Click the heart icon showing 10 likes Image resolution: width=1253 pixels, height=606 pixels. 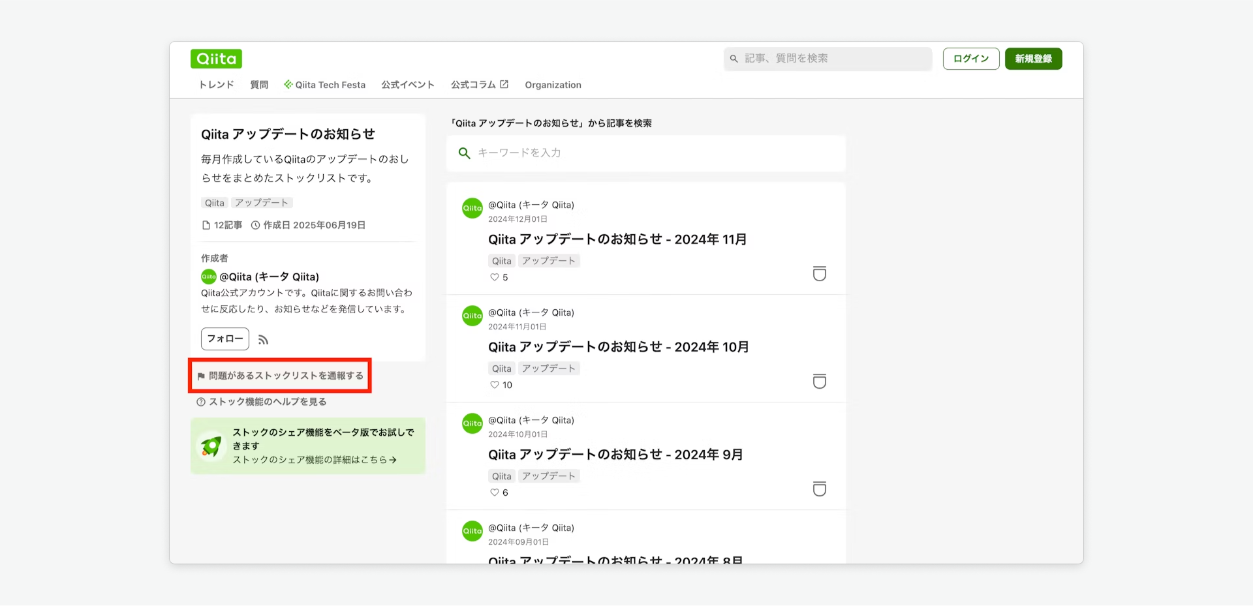point(494,385)
